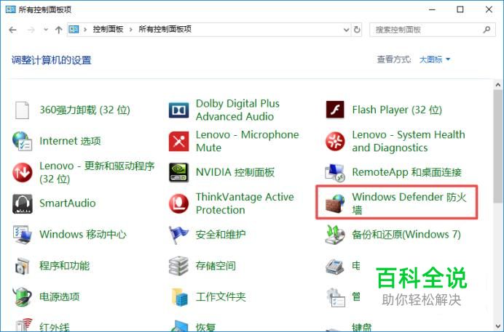The width and height of the screenshot is (504, 332).
Task: Open the recent locations dropdown arrow
Action: (x=46, y=30)
